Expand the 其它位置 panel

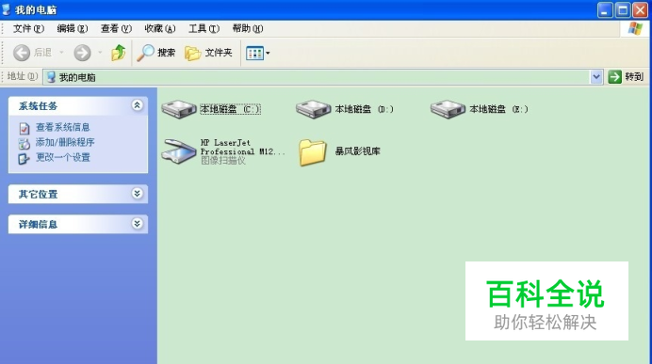[138, 194]
